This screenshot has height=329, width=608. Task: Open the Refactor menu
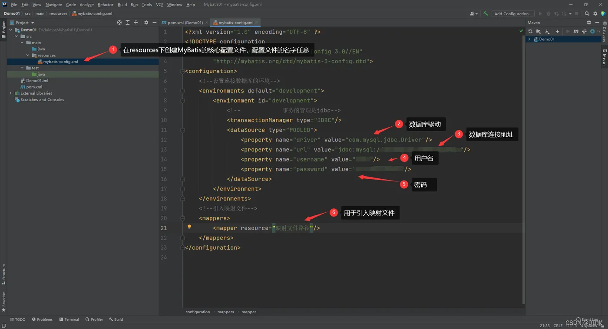pos(106,4)
